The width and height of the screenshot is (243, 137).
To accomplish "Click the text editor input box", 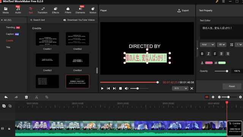I will pos(221,32).
